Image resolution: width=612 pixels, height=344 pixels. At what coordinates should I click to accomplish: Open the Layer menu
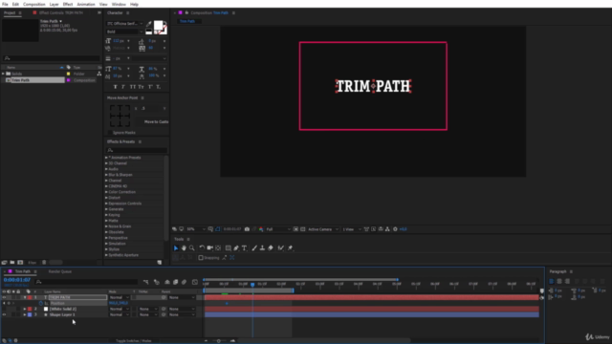[54, 4]
